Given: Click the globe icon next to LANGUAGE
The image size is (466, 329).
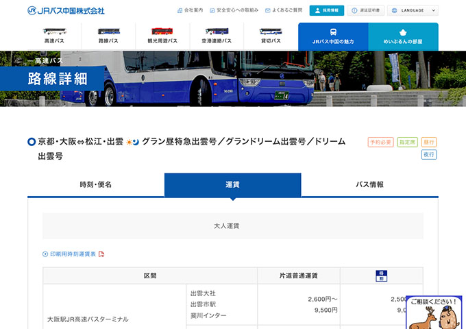Looking at the screenshot, I should 394,10.
